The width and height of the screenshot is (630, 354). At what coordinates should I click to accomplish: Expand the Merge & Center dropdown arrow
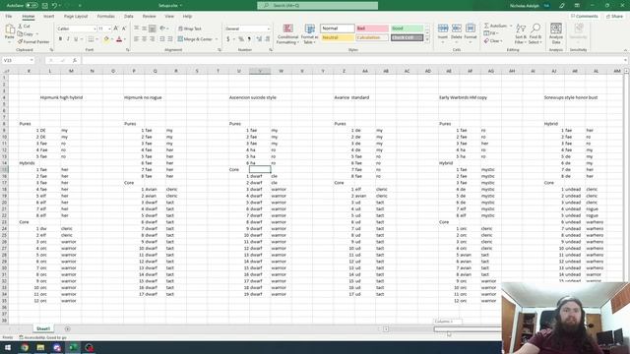pos(217,39)
